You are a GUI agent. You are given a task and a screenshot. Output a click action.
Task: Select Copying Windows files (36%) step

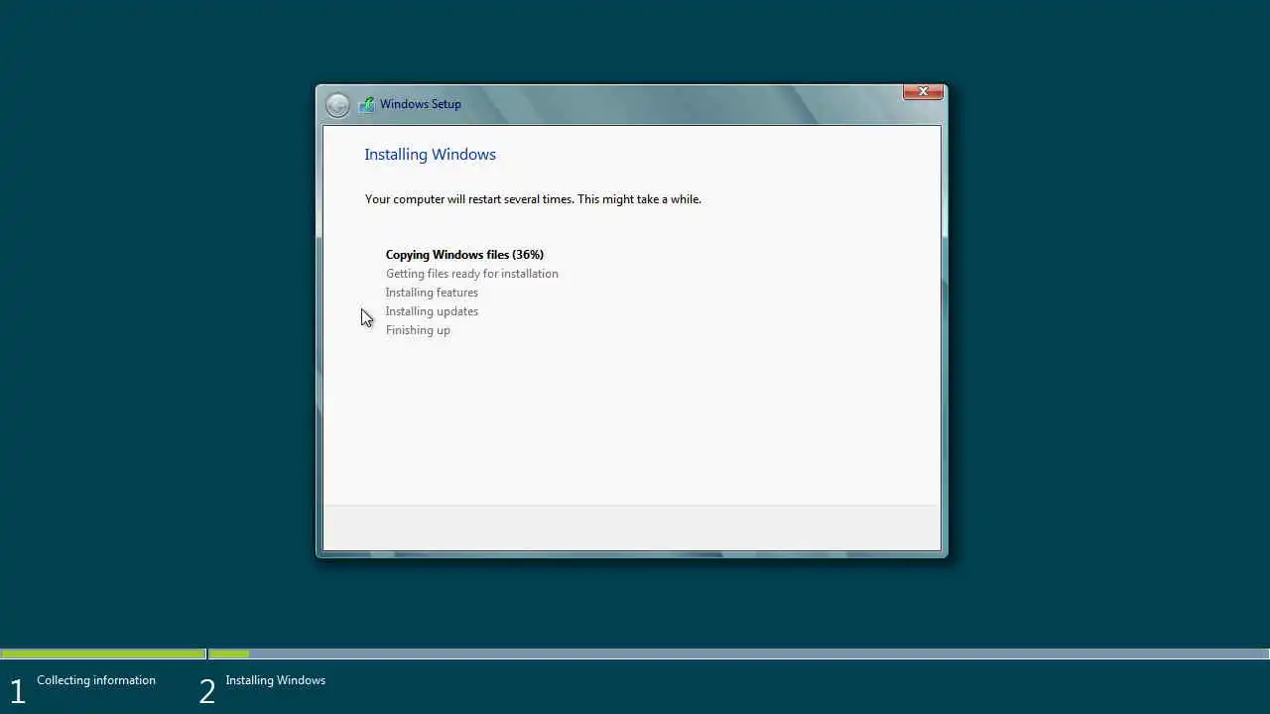[x=464, y=255]
